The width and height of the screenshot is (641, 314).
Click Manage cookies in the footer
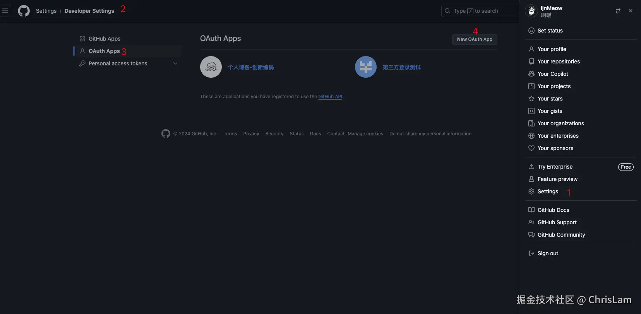click(365, 134)
